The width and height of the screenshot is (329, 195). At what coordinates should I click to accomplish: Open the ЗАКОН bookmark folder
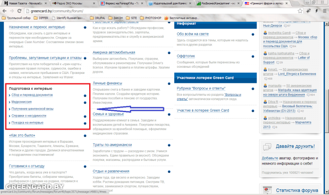[x=116, y=18]
